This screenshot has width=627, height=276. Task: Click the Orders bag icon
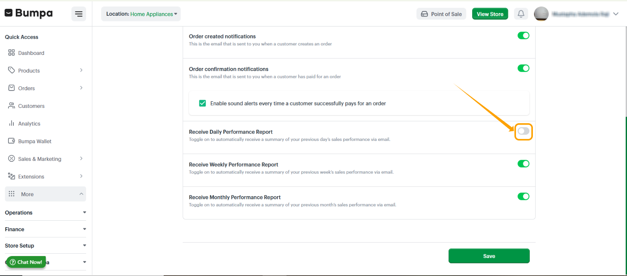12,88
